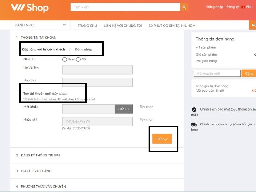Click the search magnifier icon

pos(184,7)
